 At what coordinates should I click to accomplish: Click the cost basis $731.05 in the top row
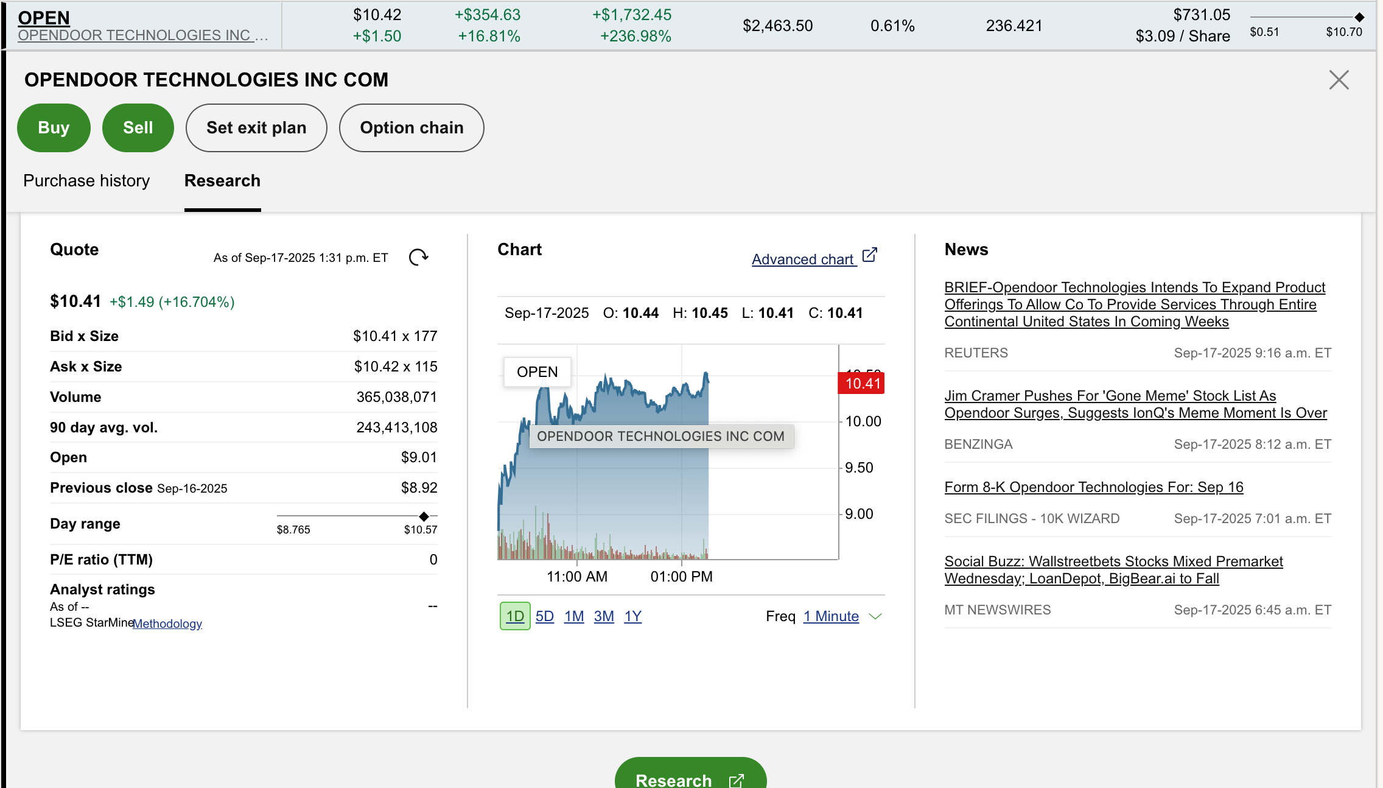[x=1202, y=15]
